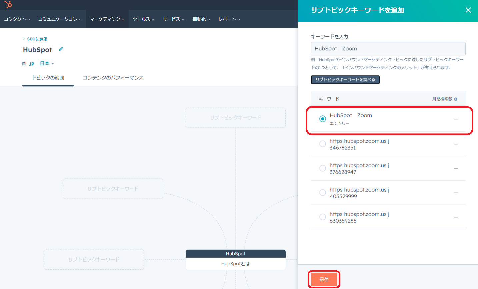Click the 'HubSpot' topic title text

pos(37,50)
